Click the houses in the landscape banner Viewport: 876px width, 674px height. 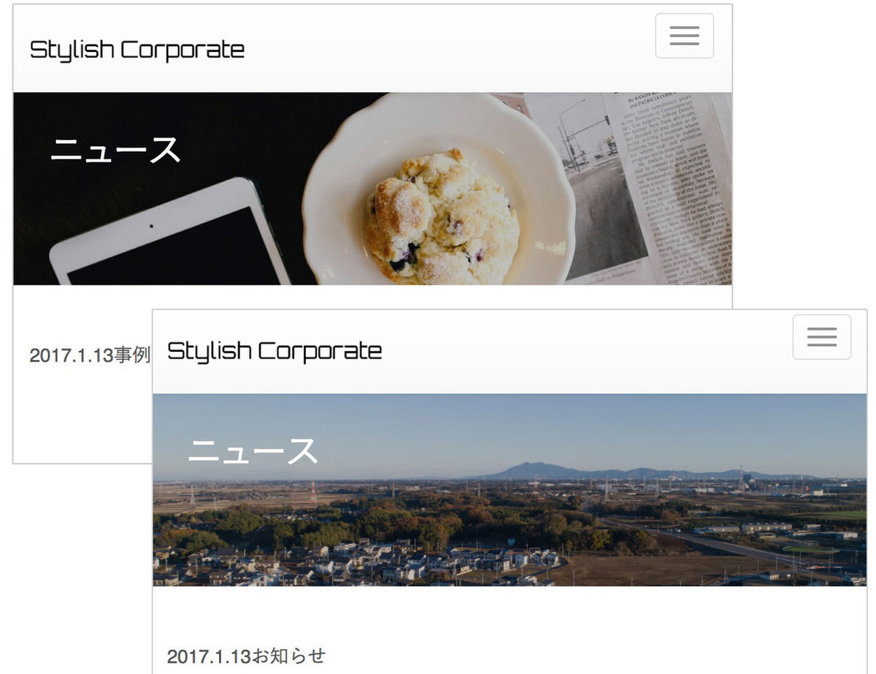[x=358, y=562]
